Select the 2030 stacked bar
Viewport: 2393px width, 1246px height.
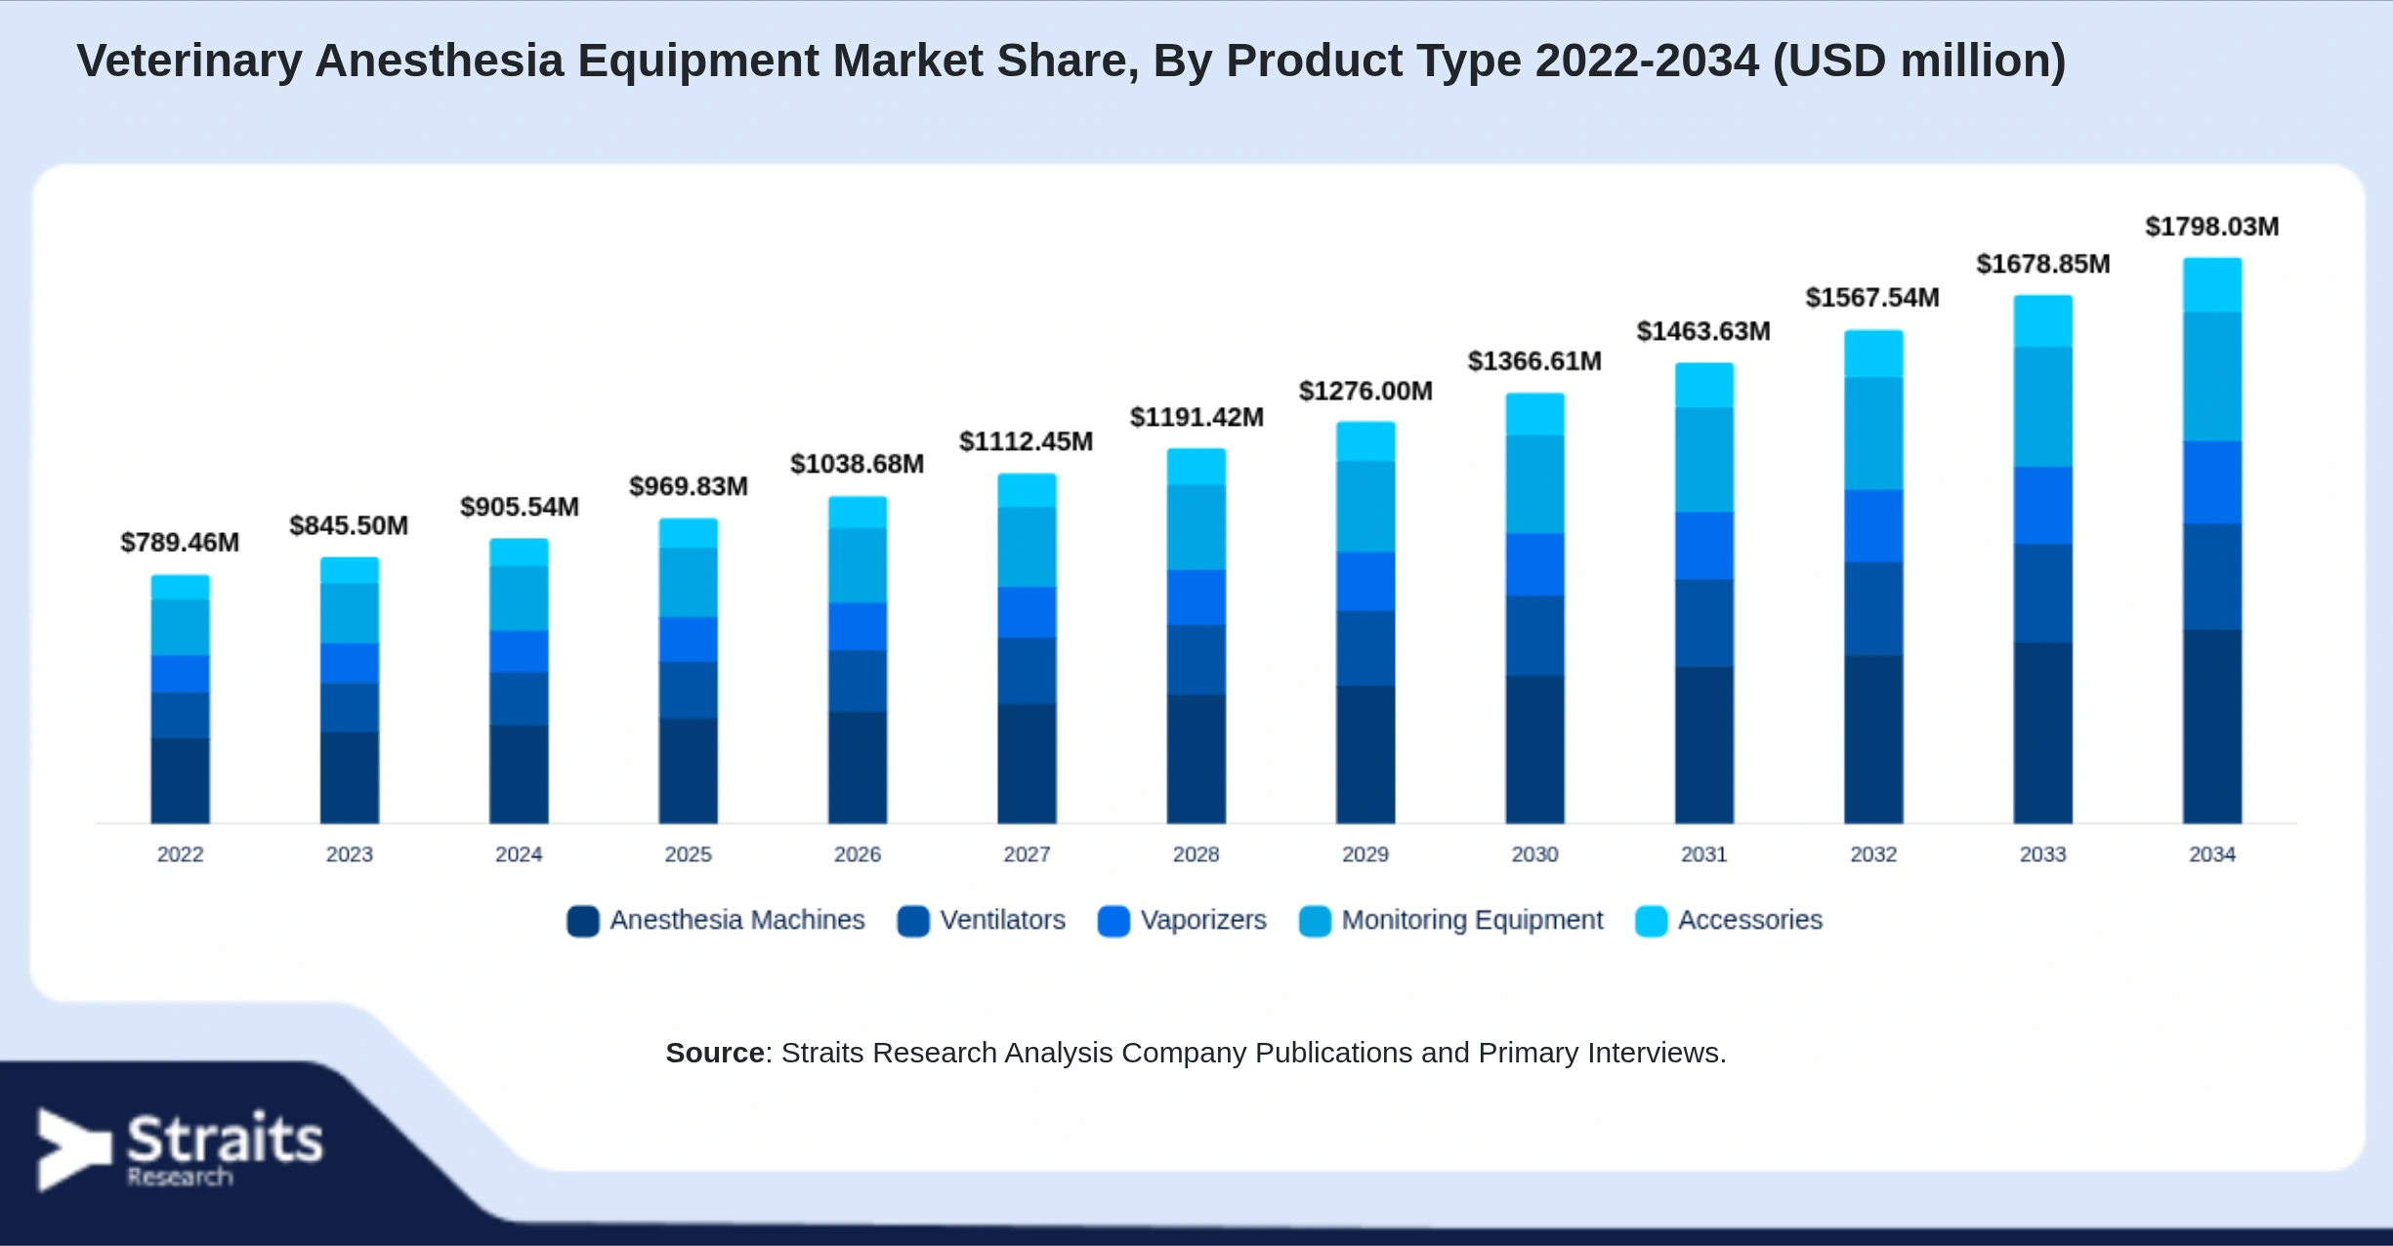click(1534, 608)
